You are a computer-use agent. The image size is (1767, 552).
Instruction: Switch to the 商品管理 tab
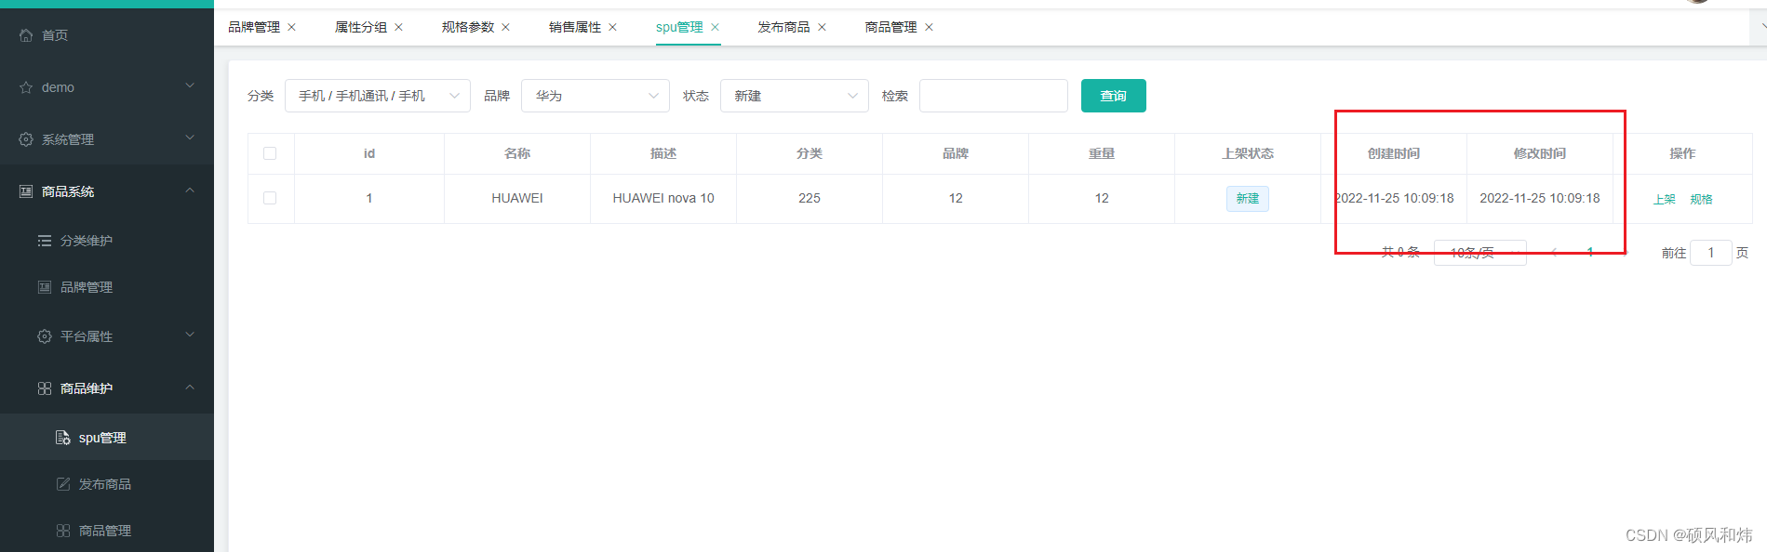891,27
